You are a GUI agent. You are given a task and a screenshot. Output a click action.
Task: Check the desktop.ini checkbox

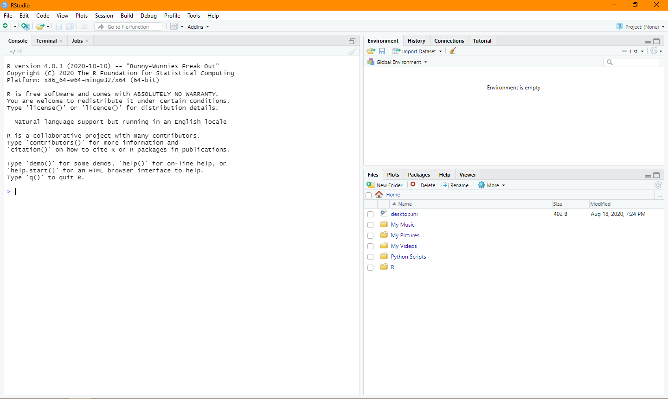pos(370,214)
